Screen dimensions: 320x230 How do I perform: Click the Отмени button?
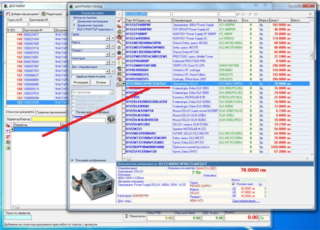(x=101, y=82)
